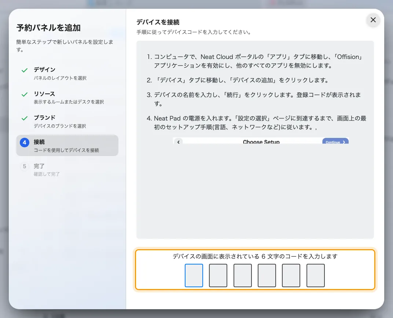Click the 予約パネルを追加 title
The width and height of the screenshot is (393, 318).
point(49,27)
